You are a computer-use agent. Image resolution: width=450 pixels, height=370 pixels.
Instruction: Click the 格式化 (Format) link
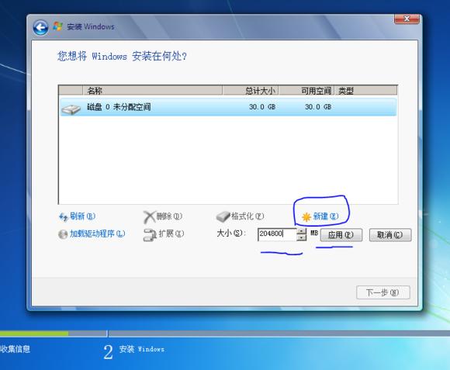[x=247, y=216]
